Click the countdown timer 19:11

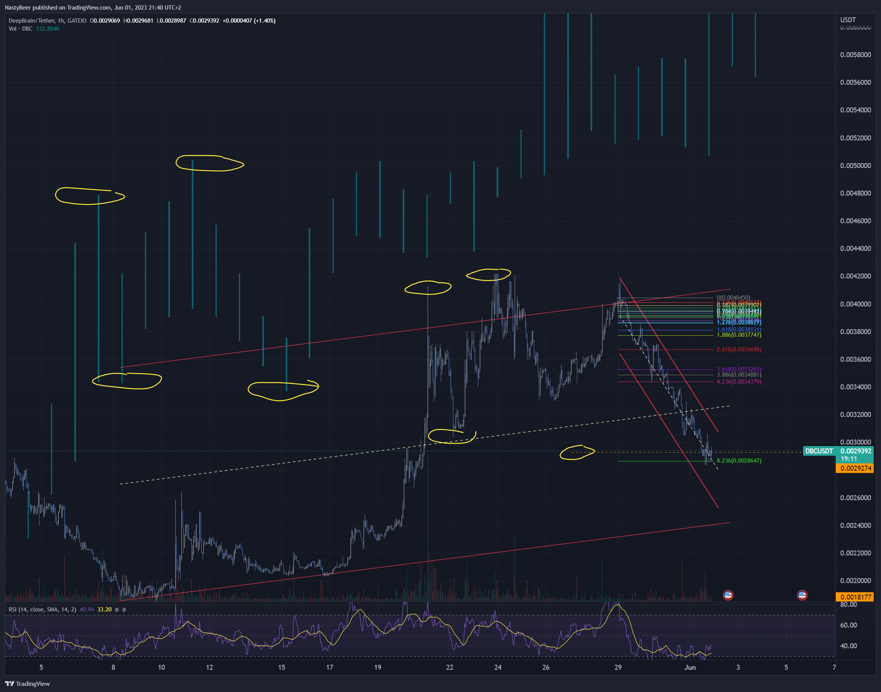(x=849, y=459)
